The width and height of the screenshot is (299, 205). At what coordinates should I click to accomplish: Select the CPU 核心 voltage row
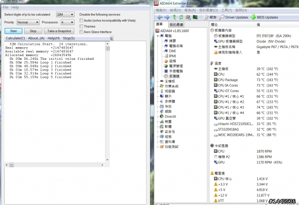click(254, 179)
